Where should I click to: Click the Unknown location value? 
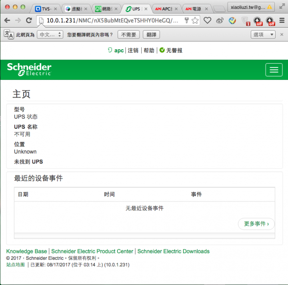[x=25, y=151]
